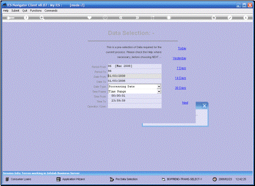The height and width of the screenshot is (186, 255).
Task: Expand the Time Range dropdown
Action: point(159,92)
